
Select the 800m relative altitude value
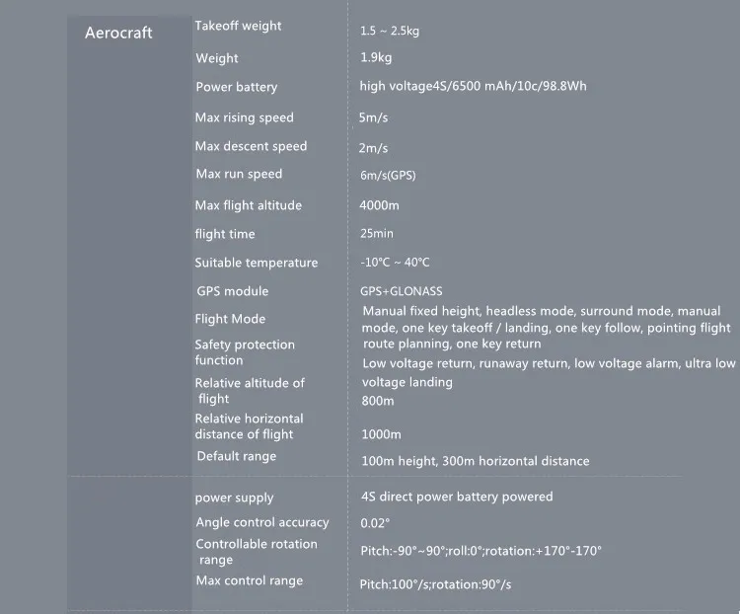point(378,401)
